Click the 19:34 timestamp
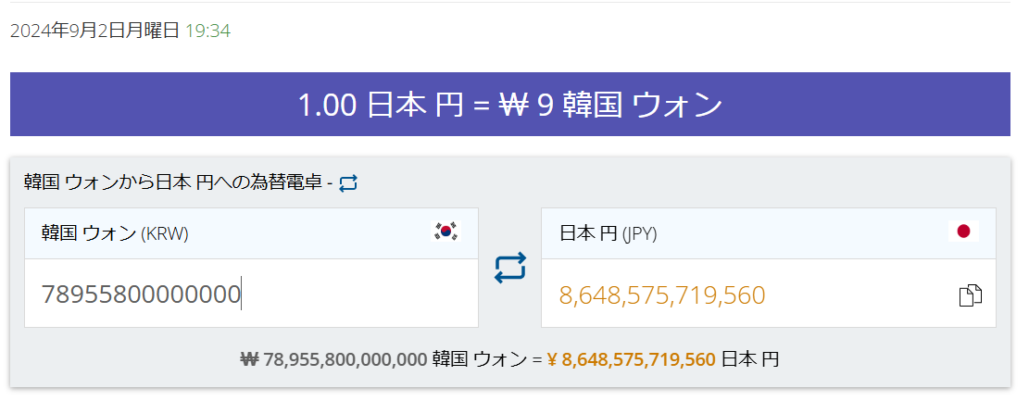1029x401 pixels. coord(207,31)
